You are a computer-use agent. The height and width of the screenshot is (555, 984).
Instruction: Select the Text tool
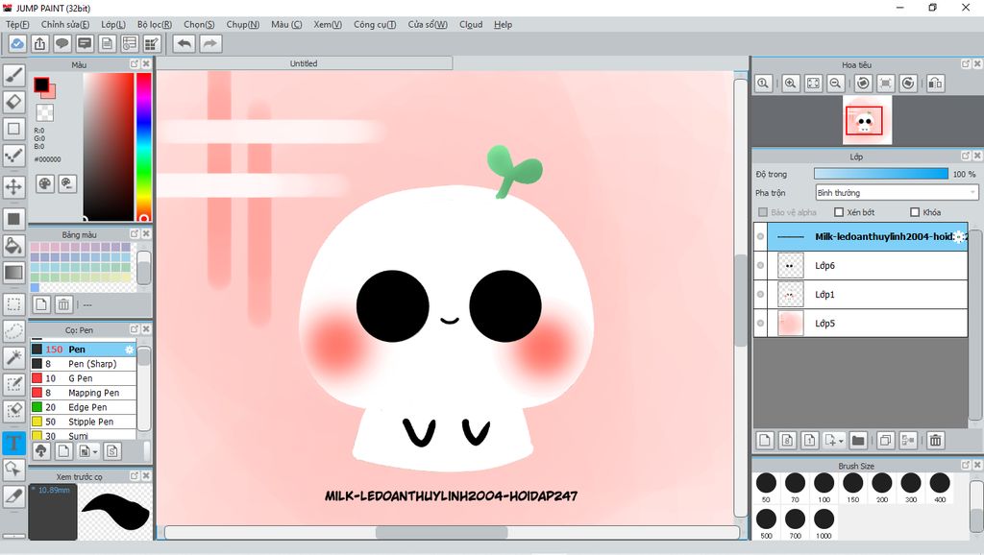pyautogui.click(x=13, y=443)
